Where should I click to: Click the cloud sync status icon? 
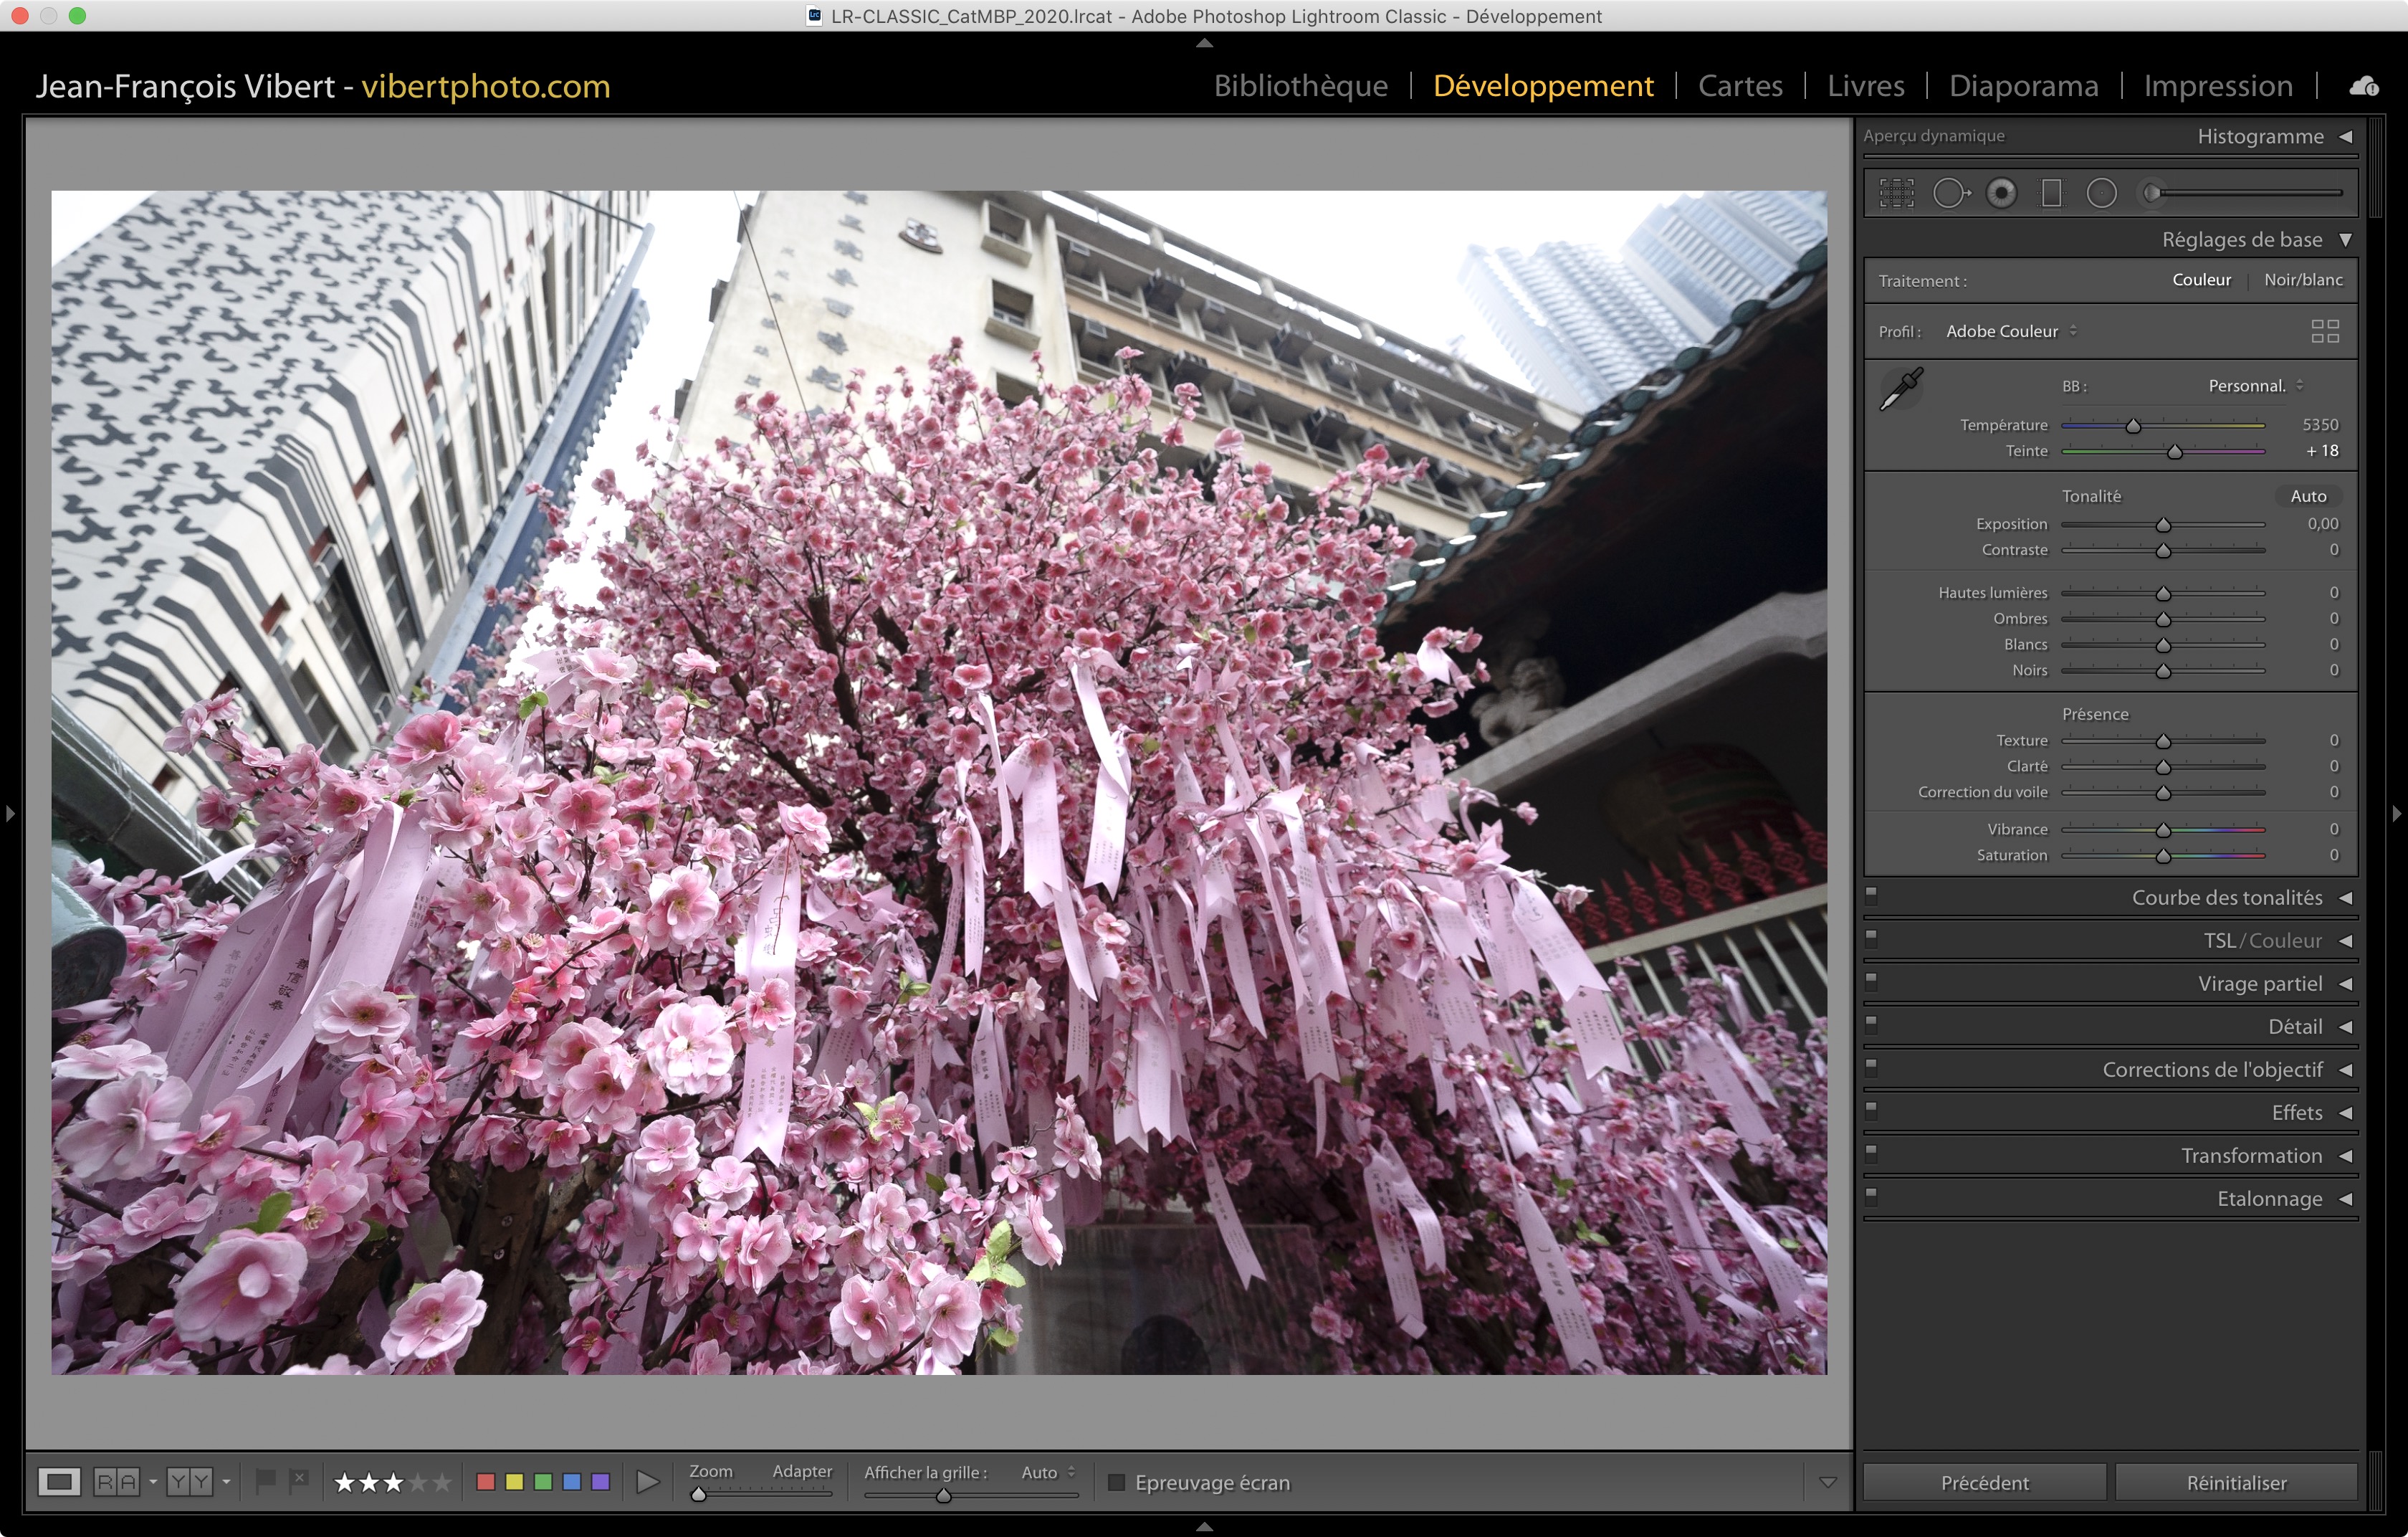[2364, 86]
